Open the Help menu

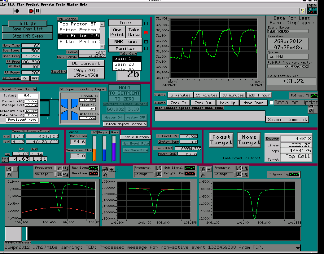(x=84, y=4)
